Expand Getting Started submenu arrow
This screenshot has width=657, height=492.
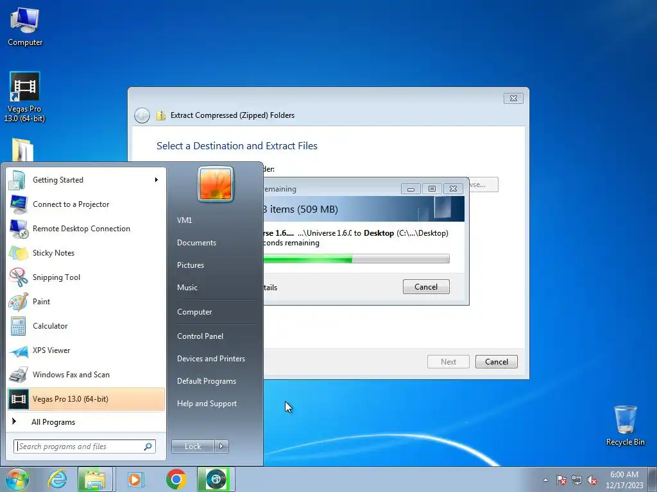click(157, 180)
